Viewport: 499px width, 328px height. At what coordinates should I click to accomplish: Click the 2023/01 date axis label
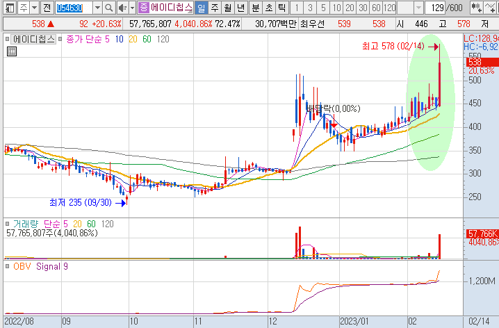[354, 321]
